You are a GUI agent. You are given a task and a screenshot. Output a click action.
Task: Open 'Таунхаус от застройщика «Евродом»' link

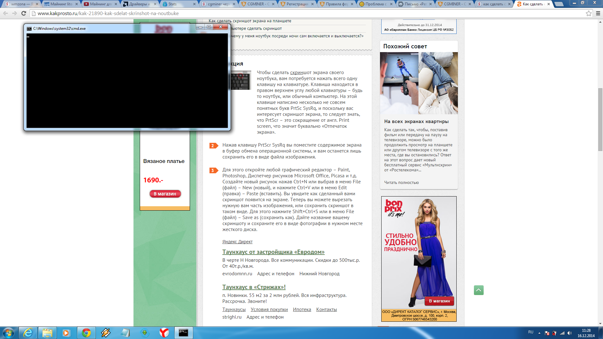point(273,252)
